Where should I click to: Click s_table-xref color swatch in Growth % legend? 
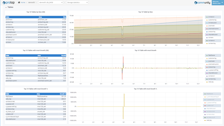pos(205,106)
